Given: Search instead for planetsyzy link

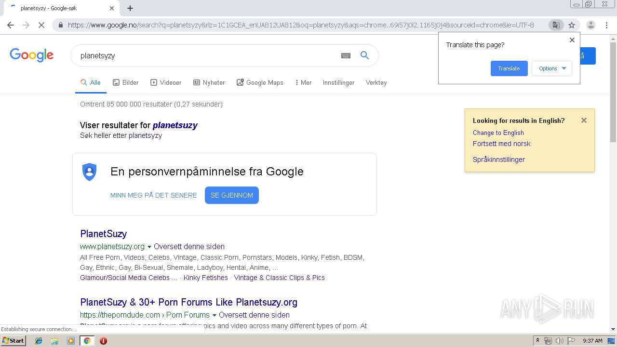Looking at the screenshot, I should pyautogui.click(x=145, y=135).
